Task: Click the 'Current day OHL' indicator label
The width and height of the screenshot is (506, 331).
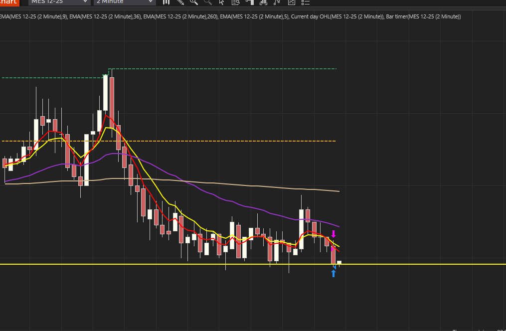Action: 337,16
